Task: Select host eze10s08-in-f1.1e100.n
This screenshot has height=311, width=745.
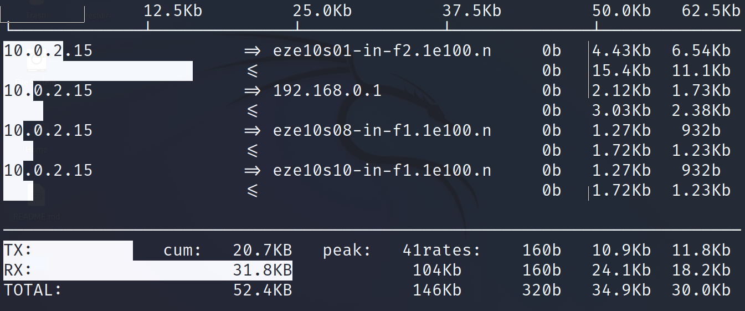Action: click(382, 131)
